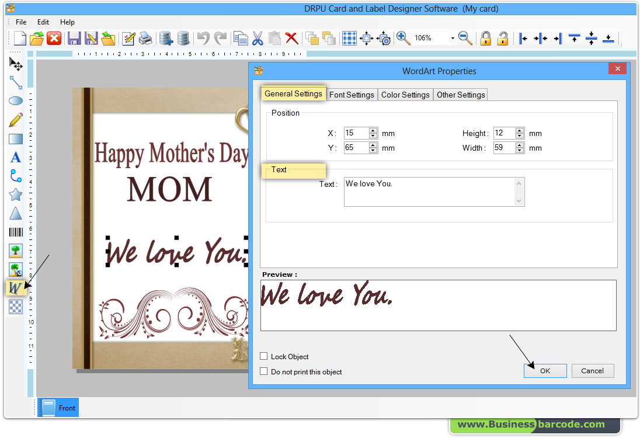The height and width of the screenshot is (438, 640).
Task: Click the Zoom In magnifier icon
Action: click(x=403, y=38)
